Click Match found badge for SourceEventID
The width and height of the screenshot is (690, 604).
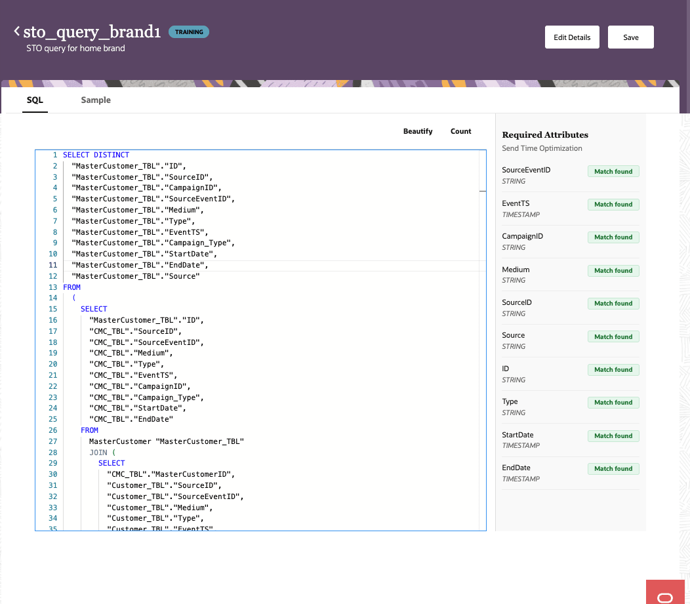[613, 172]
